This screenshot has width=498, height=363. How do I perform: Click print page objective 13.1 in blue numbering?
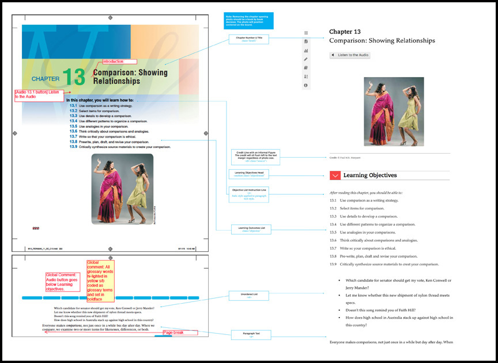click(x=101, y=106)
